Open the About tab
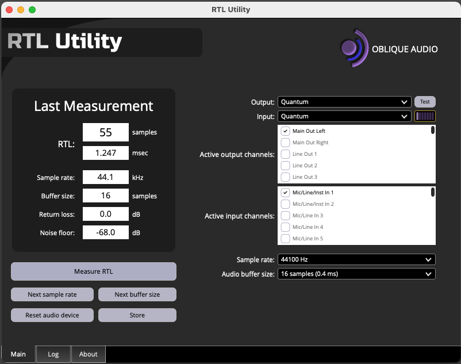 [x=88, y=354]
